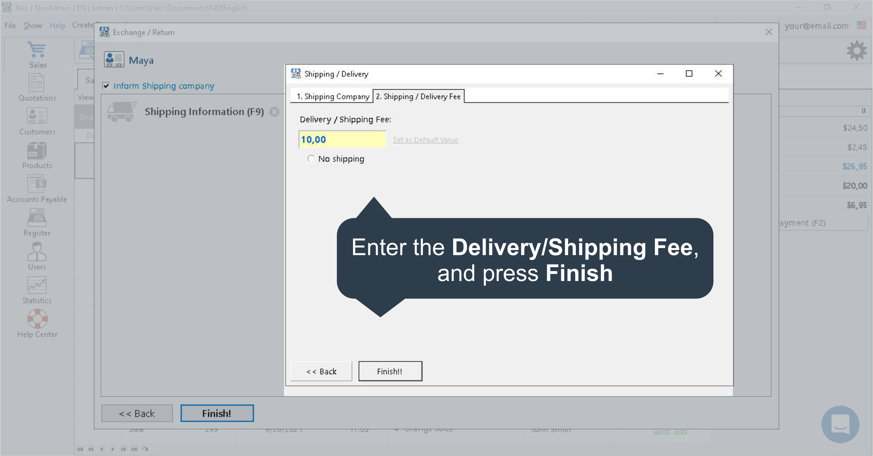Screen dimensions: 873x456
Task: Open the Statistics chart icon
Action: tap(37, 286)
